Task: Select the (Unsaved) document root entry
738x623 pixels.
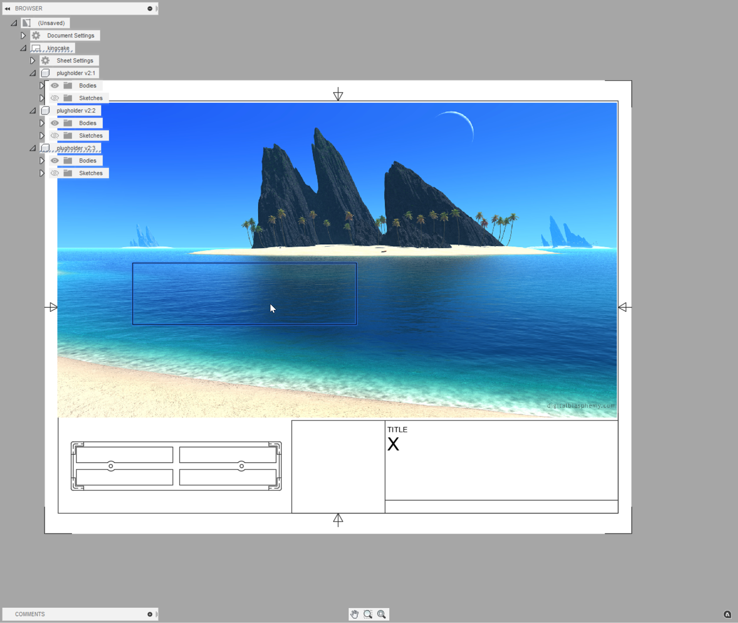Action: point(51,23)
